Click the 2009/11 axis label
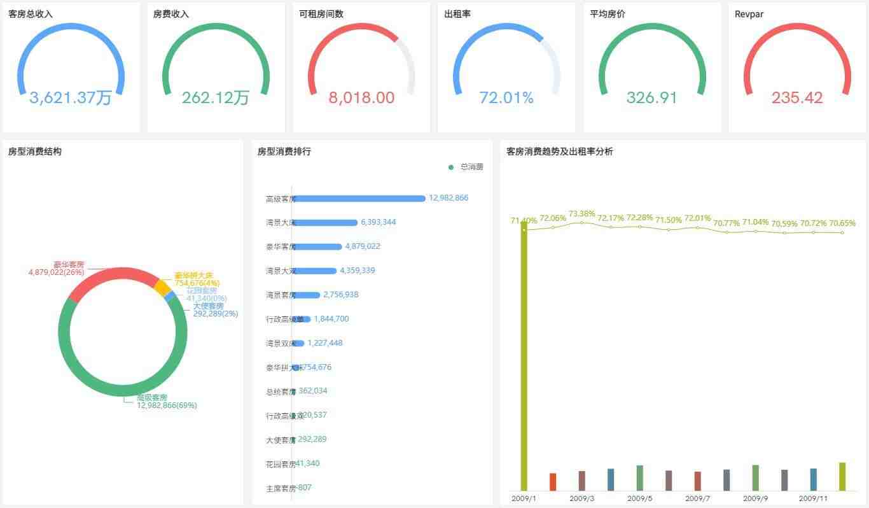The height and width of the screenshot is (508, 869). [814, 498]
